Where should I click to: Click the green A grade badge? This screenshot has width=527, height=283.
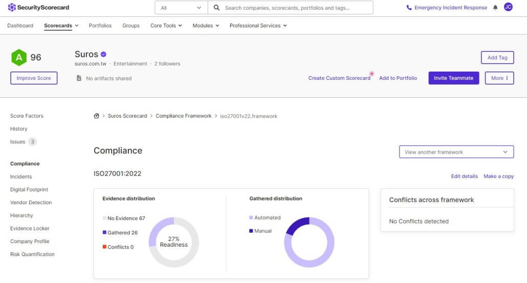click(x=19, y=57)
